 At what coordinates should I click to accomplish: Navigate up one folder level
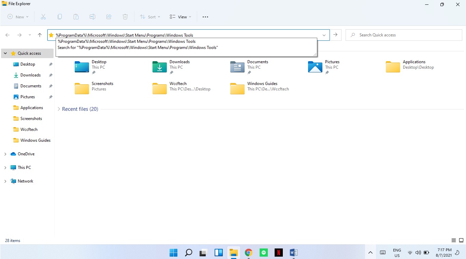pyautogui.click(x=39, y=35)
